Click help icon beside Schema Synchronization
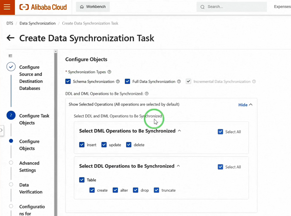 pos(118,82)
